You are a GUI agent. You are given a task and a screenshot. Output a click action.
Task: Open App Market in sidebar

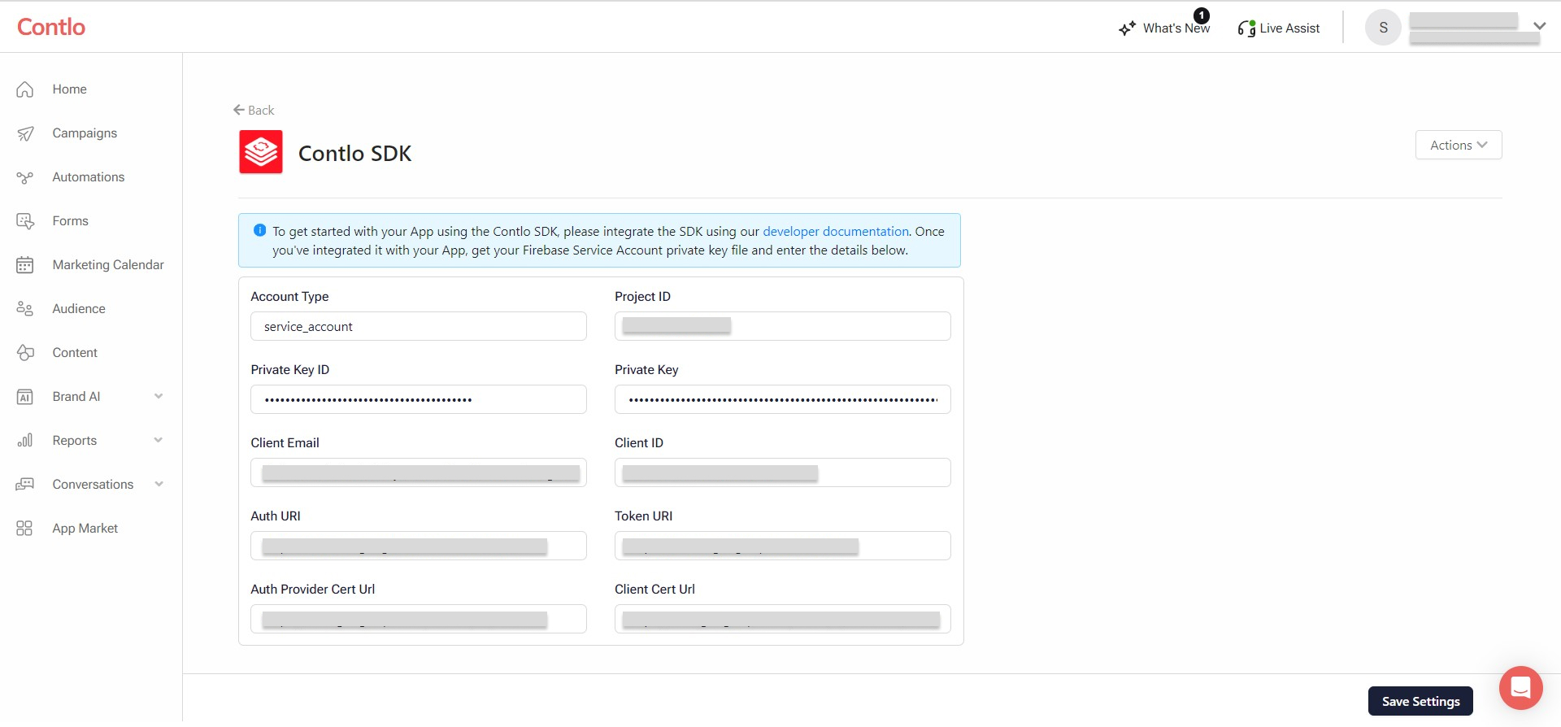tap(85, 529)
